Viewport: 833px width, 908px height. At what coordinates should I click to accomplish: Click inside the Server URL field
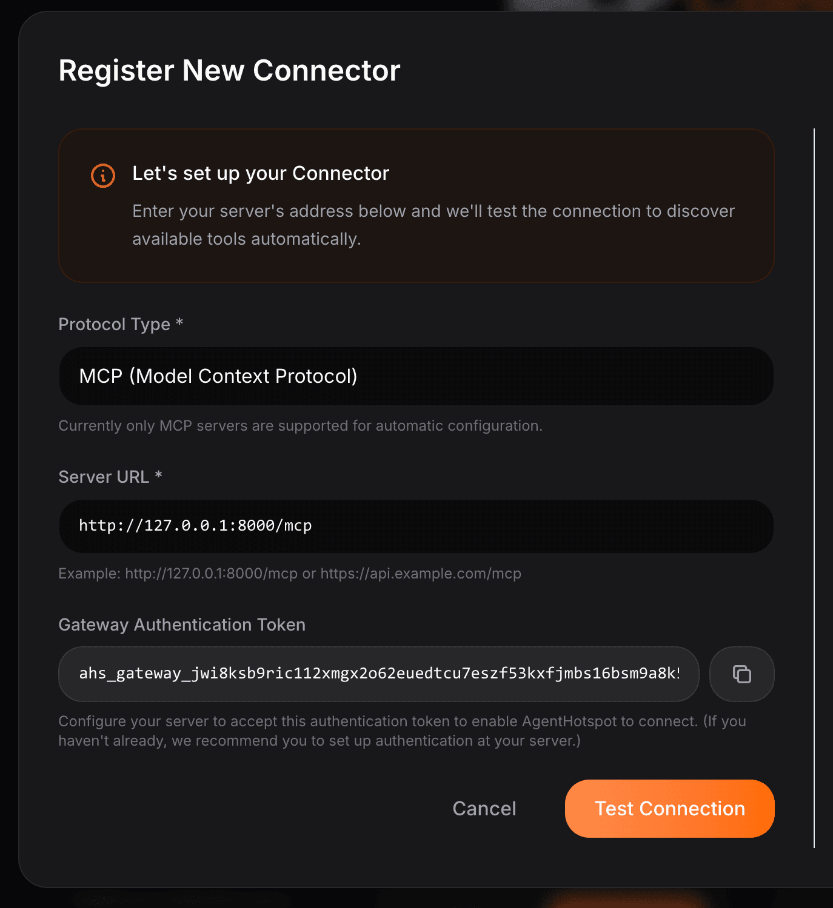click(x=416, y=526)
